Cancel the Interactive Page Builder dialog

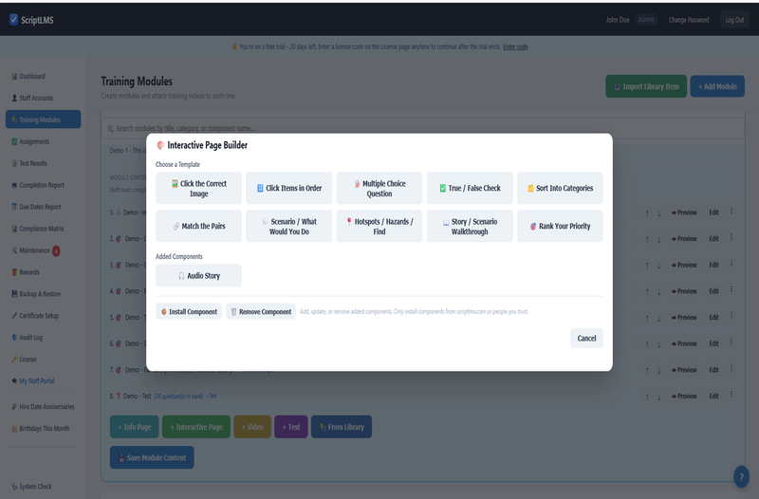point(586,339)
